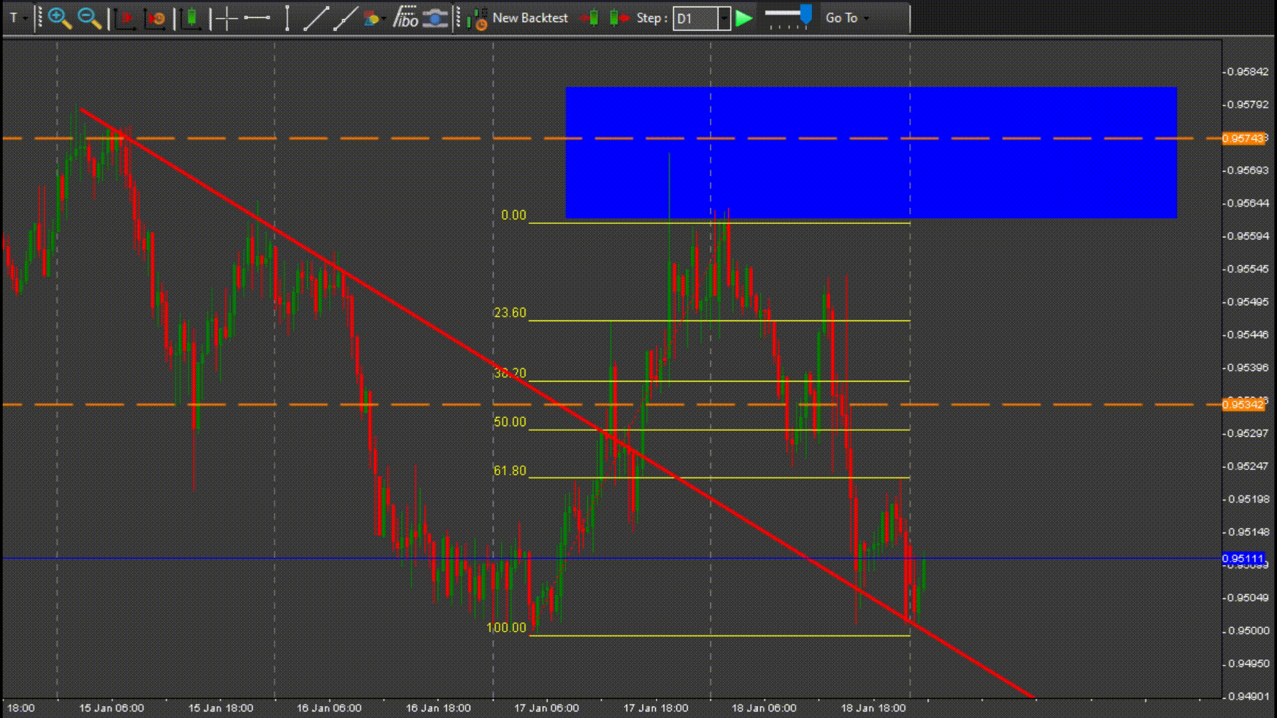Open the T template dropdown menu
Viewport: 1277px width, 718px height.
tap(25, 18)
